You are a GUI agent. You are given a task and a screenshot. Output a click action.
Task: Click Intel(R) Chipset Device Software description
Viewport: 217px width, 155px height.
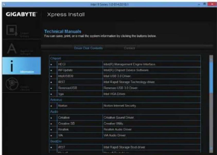click(x=126, y=70)
